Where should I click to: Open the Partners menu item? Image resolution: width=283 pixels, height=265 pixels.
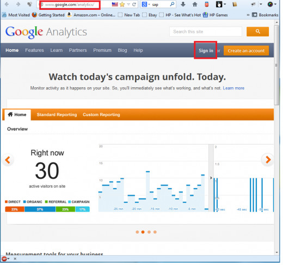coord(78,50)
